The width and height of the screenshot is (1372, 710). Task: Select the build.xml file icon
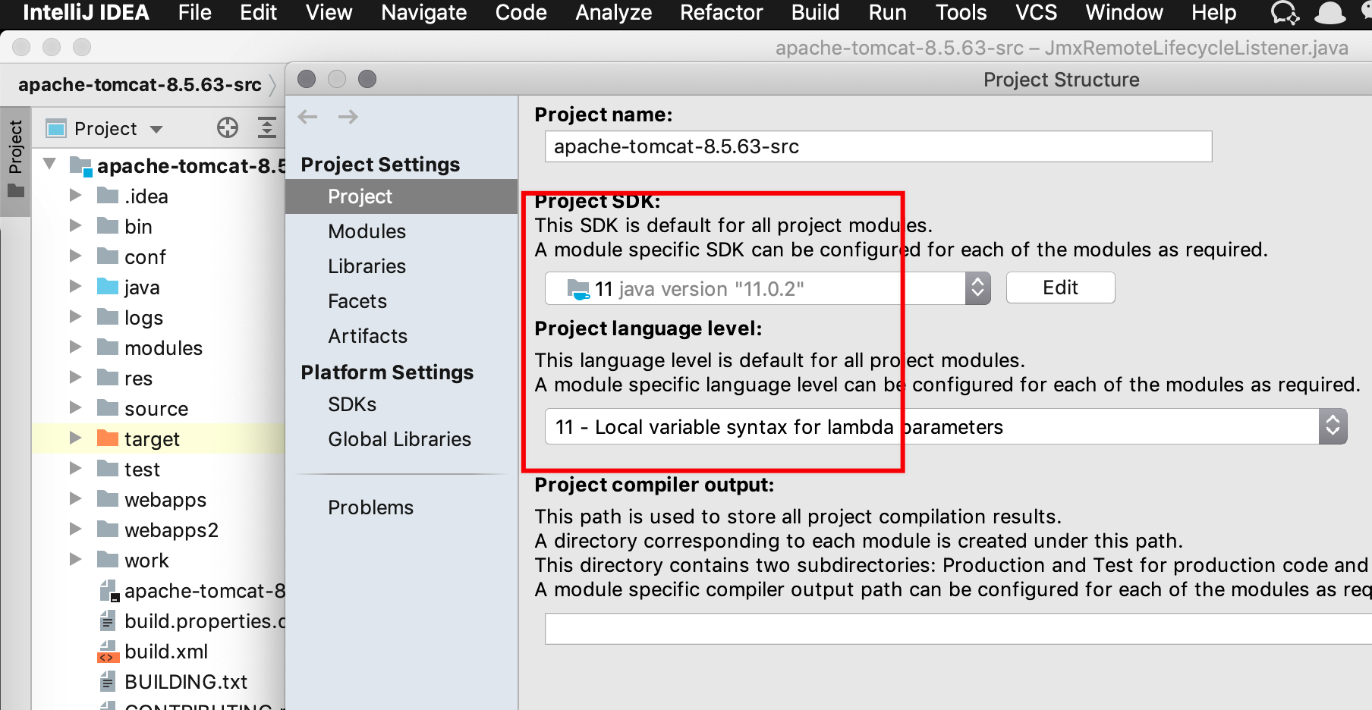[108, 652]
